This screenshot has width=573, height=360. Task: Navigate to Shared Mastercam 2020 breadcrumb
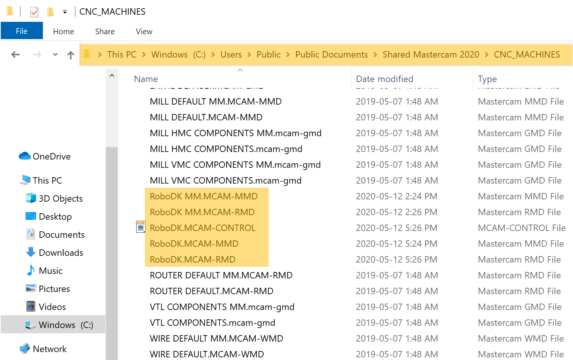(x=430, y=55)
